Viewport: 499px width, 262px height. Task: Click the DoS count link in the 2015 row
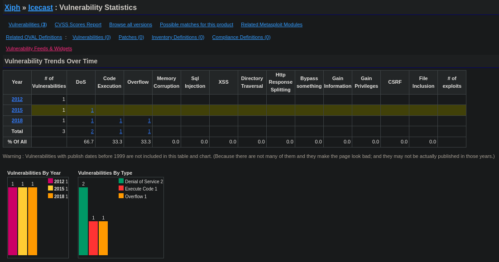point(92,110)
